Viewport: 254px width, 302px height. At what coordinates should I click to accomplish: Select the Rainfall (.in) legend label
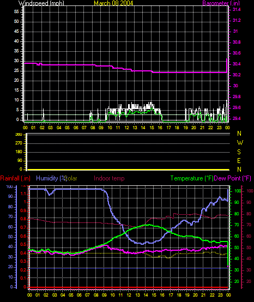point(15,178)
